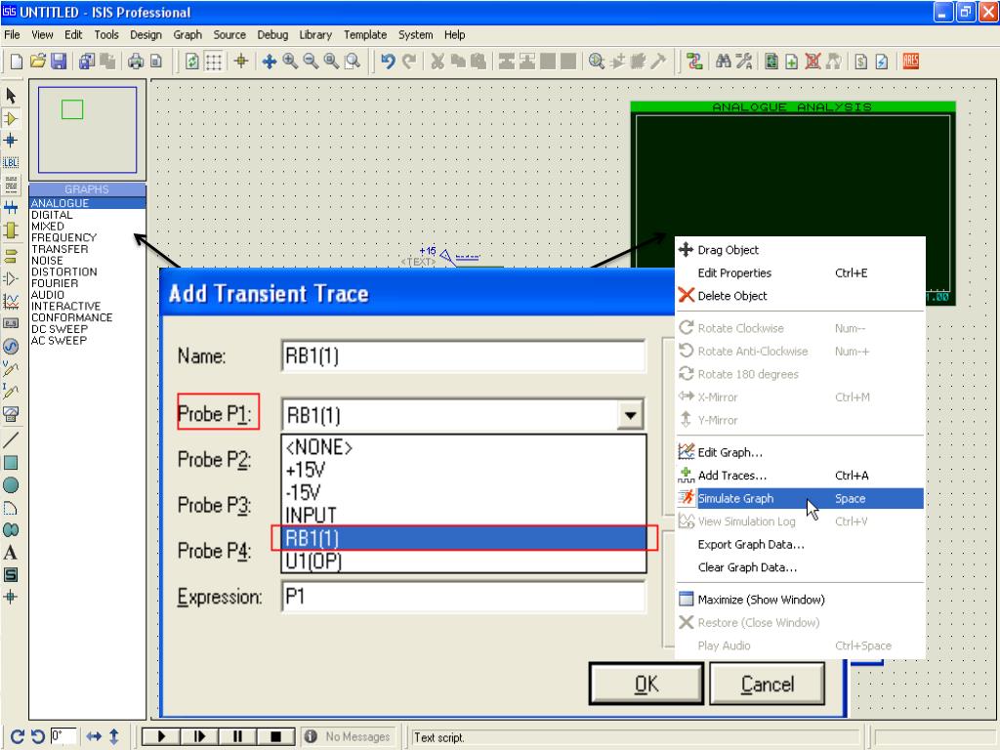Click the rotation angle field

[x=63, y=736]
